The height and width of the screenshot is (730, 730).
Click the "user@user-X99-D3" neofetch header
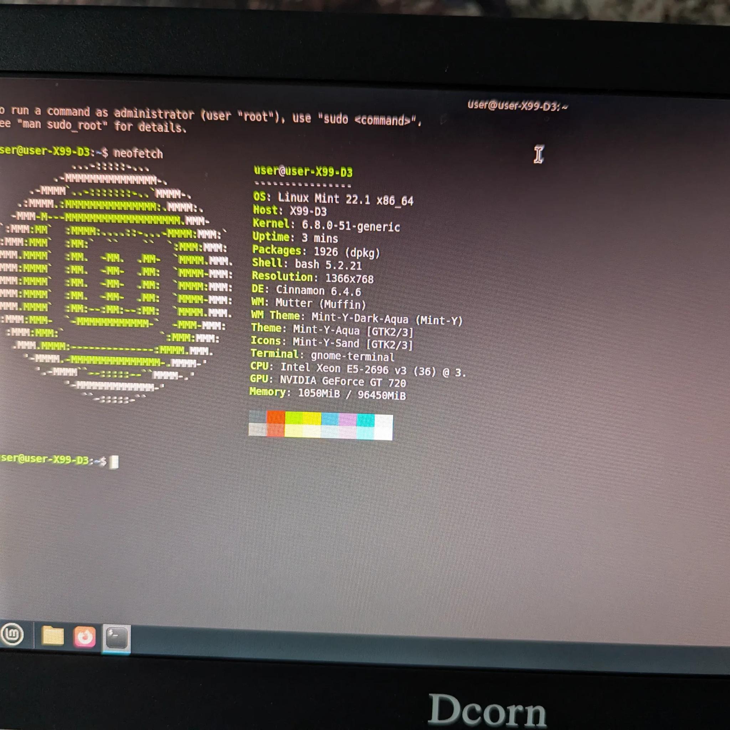303,171
